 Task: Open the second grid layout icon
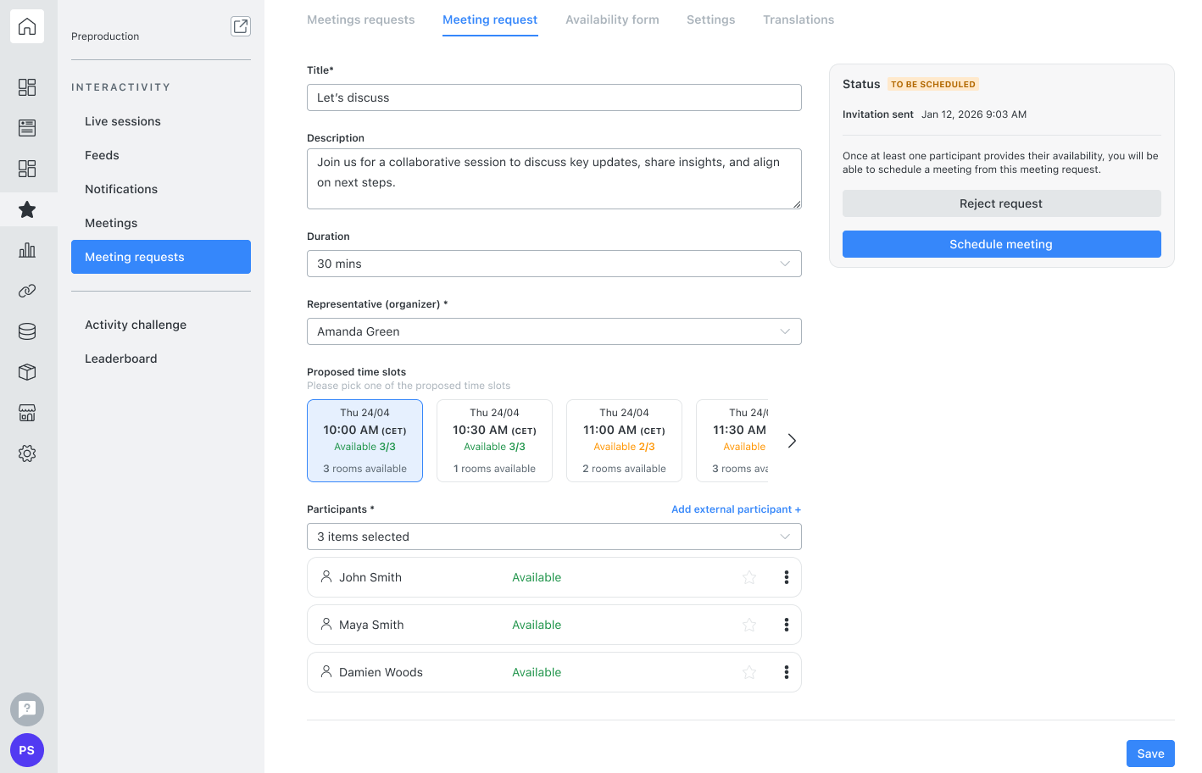(x=27, y=169)
